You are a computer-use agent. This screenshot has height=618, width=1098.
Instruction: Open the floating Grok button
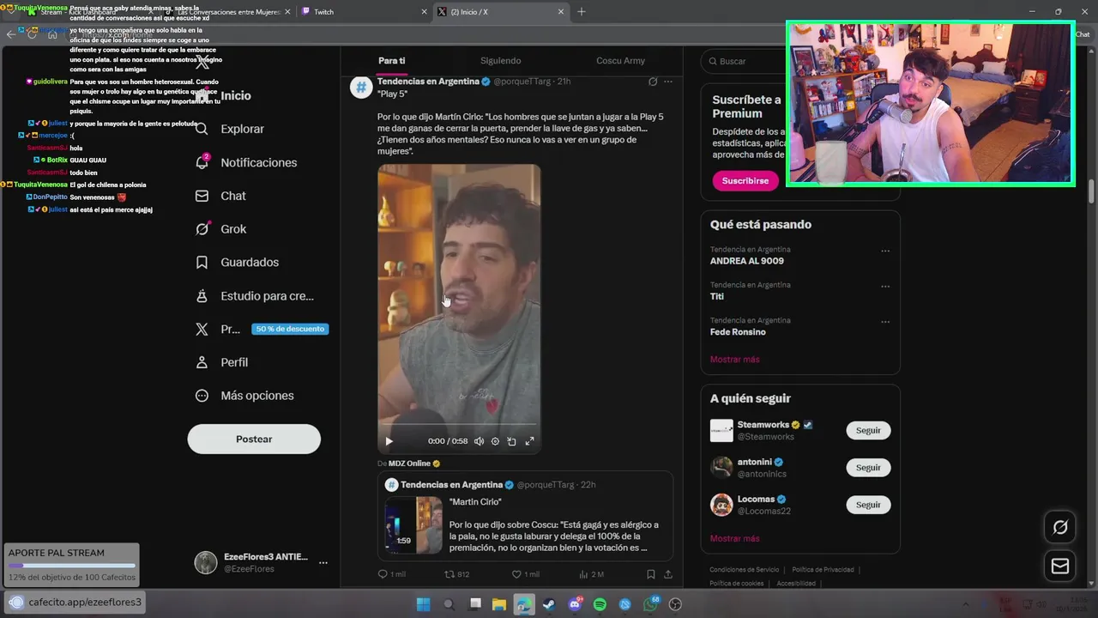[x=1060, y=527]
